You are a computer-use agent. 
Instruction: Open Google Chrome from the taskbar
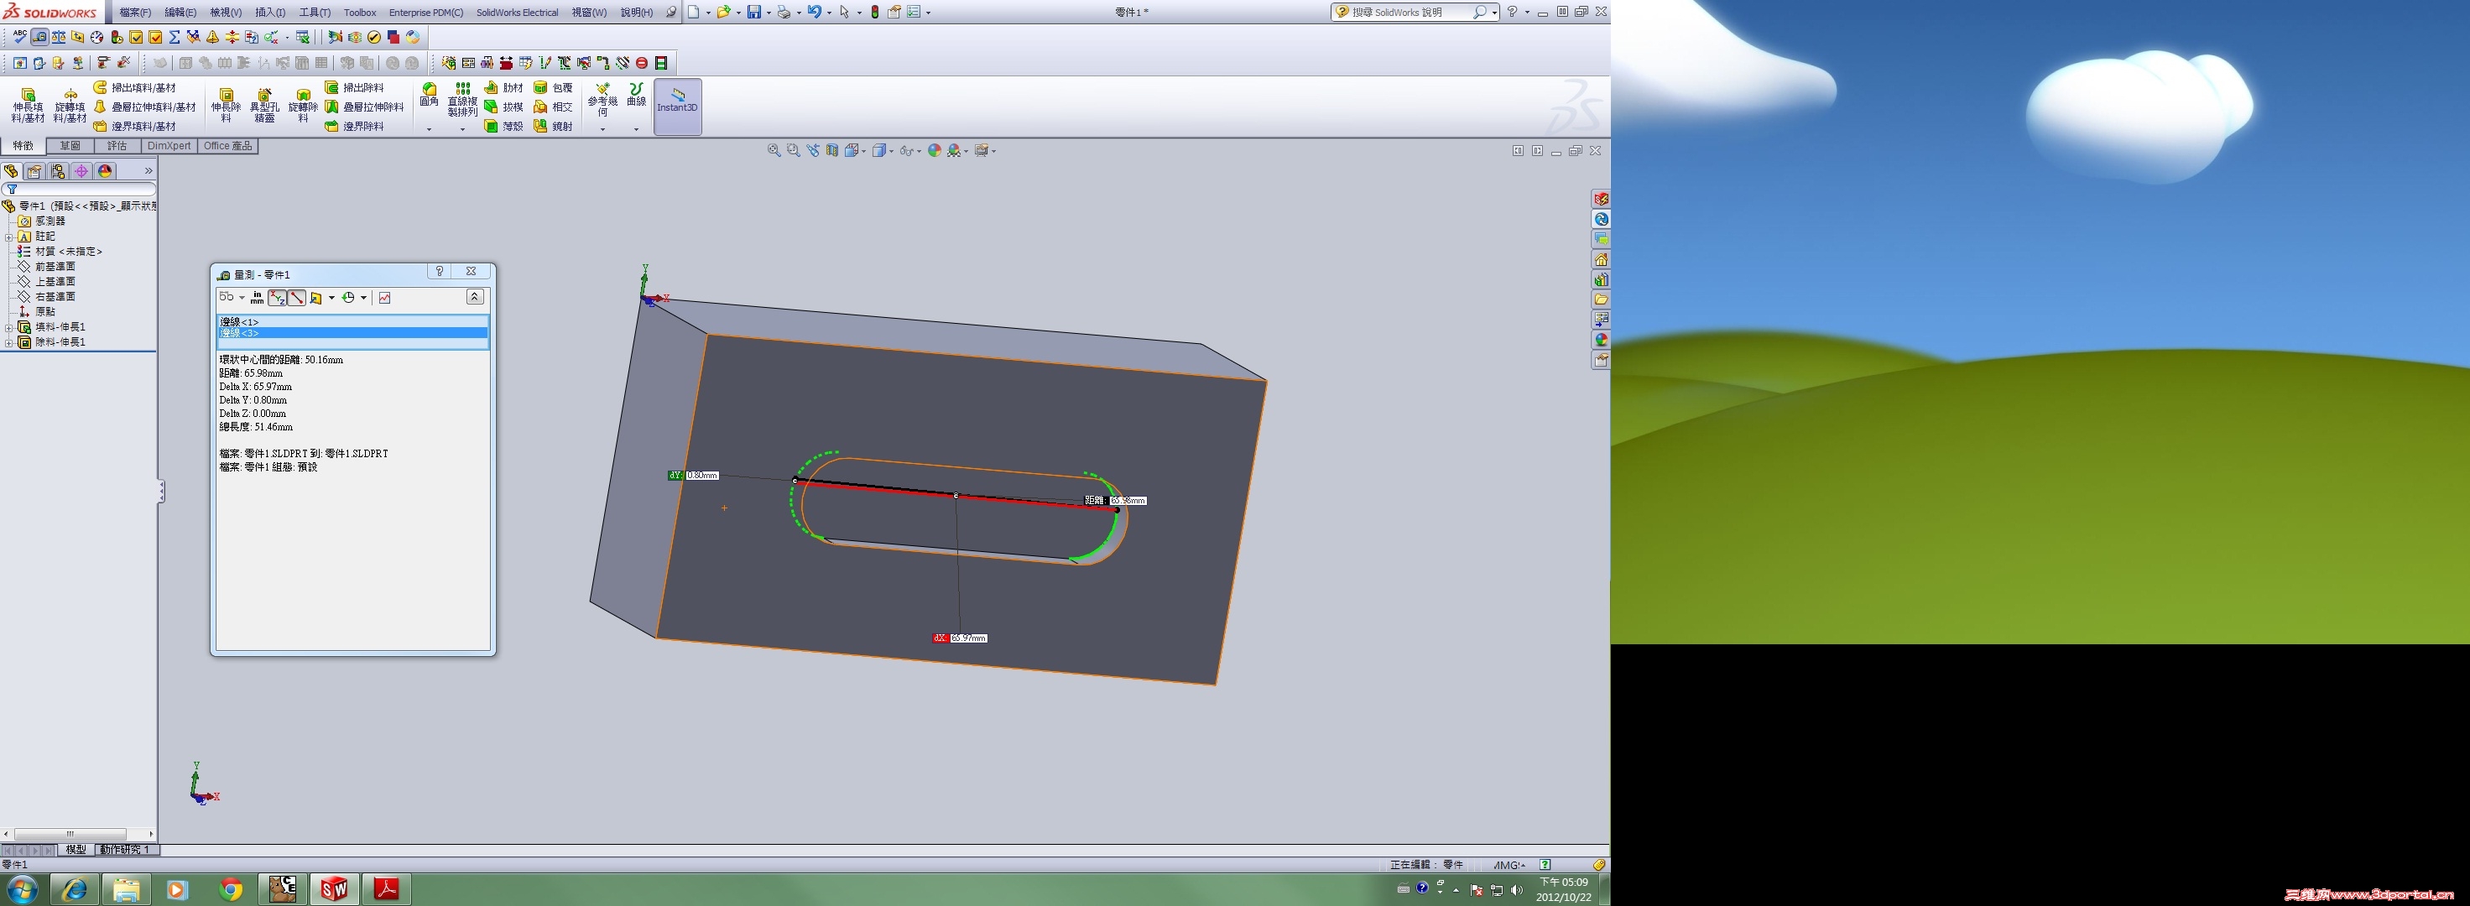[x=230, y=890]
